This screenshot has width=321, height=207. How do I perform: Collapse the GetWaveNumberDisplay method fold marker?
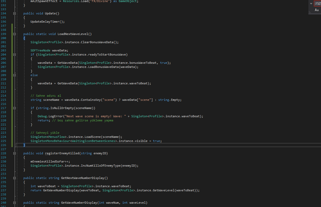click(x=14, y=203)
